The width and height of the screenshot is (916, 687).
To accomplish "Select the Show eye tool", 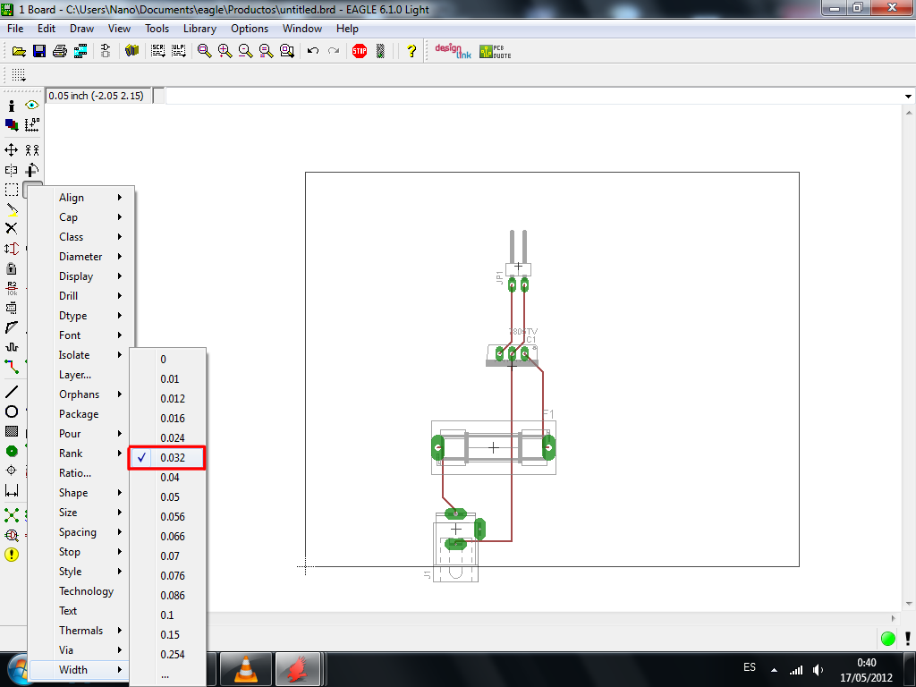I will click(x=32, y=106).
